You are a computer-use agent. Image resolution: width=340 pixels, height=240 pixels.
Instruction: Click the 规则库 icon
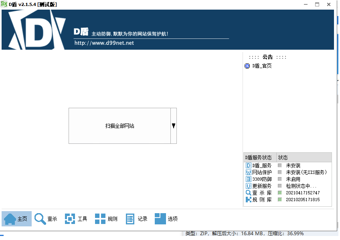pyautogui.click(x=249, y=200)
